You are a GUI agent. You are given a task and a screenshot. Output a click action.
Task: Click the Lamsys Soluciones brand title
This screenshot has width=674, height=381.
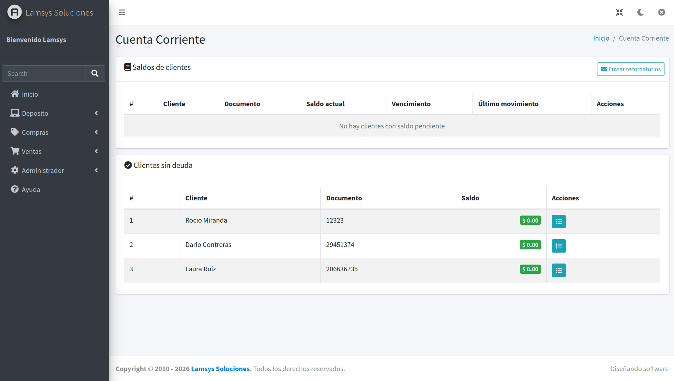coord(59,13)
